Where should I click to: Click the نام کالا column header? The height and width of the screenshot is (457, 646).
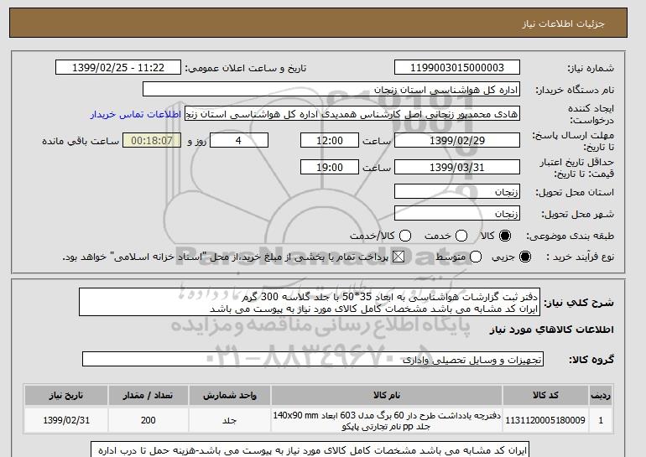387,395
